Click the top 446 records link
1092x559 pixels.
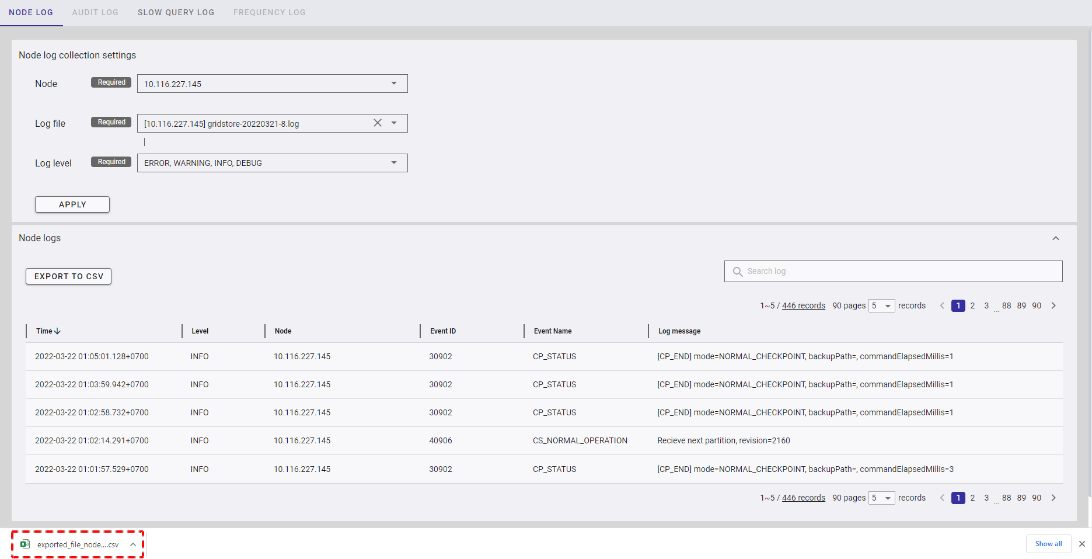[803, 305]
